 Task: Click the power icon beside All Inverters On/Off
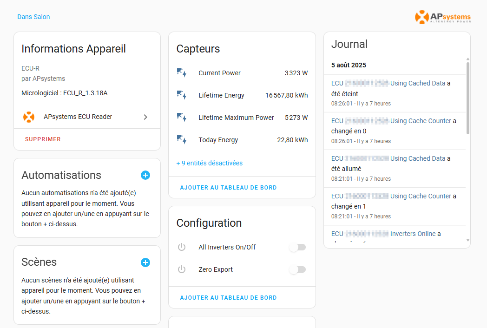tap(182, 247)
